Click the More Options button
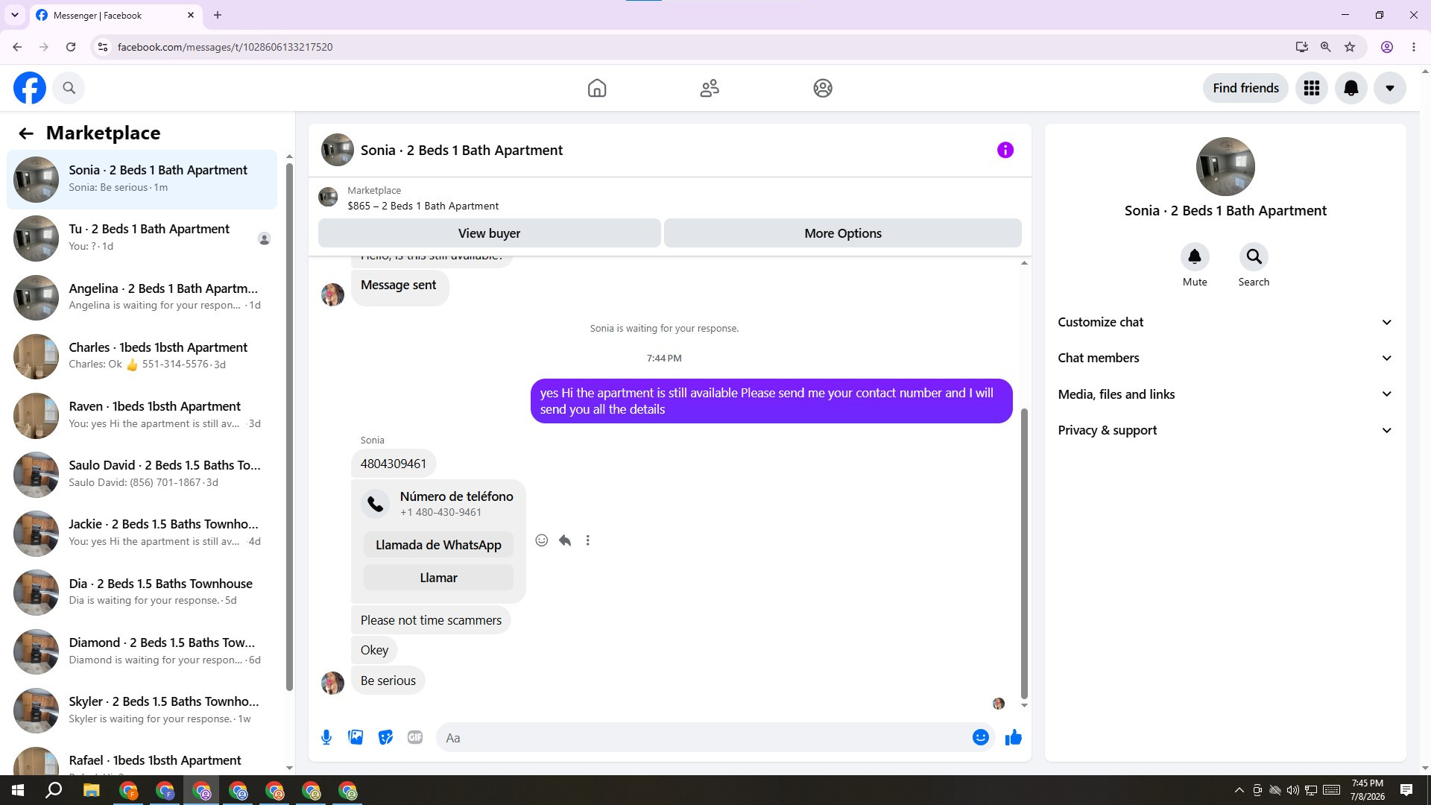1431x805 pixels. (x=843, y=233)
